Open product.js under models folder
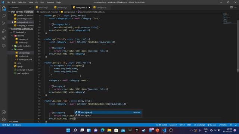The height and width of the screenshot is (134, 239). tap(23, 42)
